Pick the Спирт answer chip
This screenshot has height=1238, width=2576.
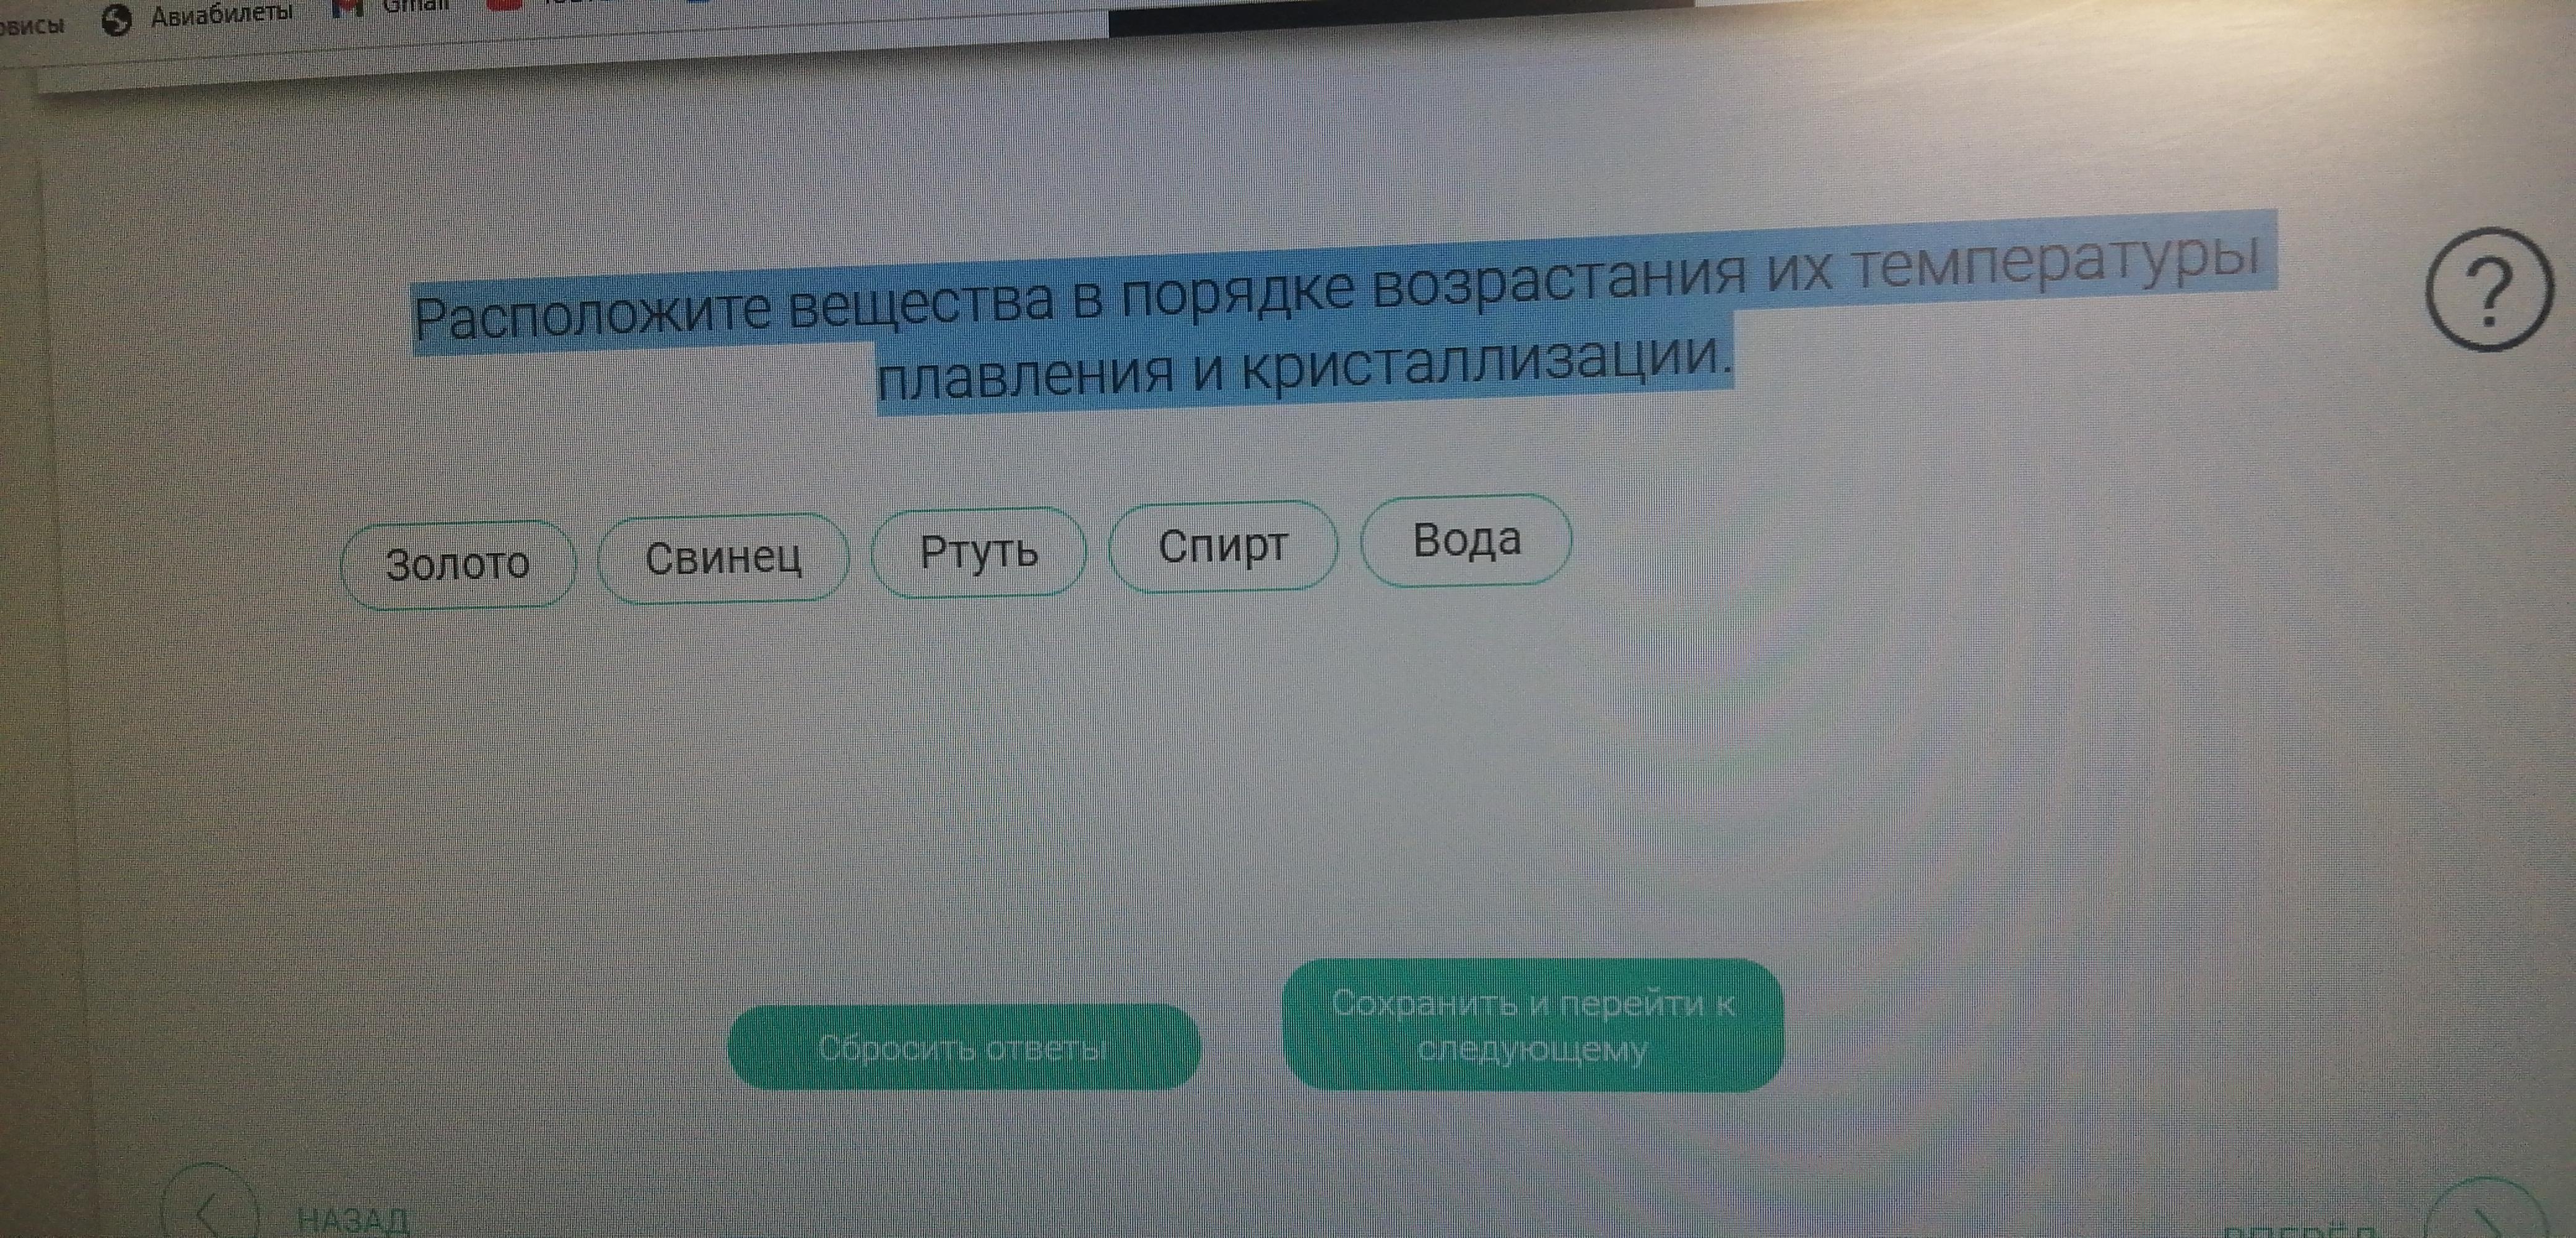point(1223,546)
